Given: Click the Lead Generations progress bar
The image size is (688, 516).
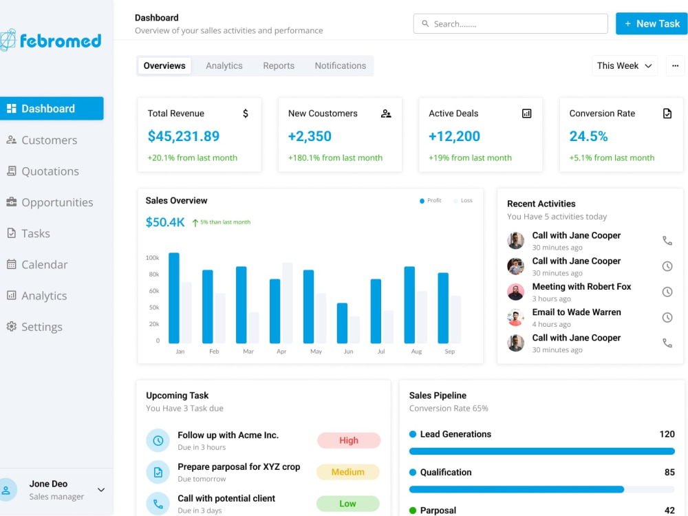Looking at the screenshot, I should [542, 451].
